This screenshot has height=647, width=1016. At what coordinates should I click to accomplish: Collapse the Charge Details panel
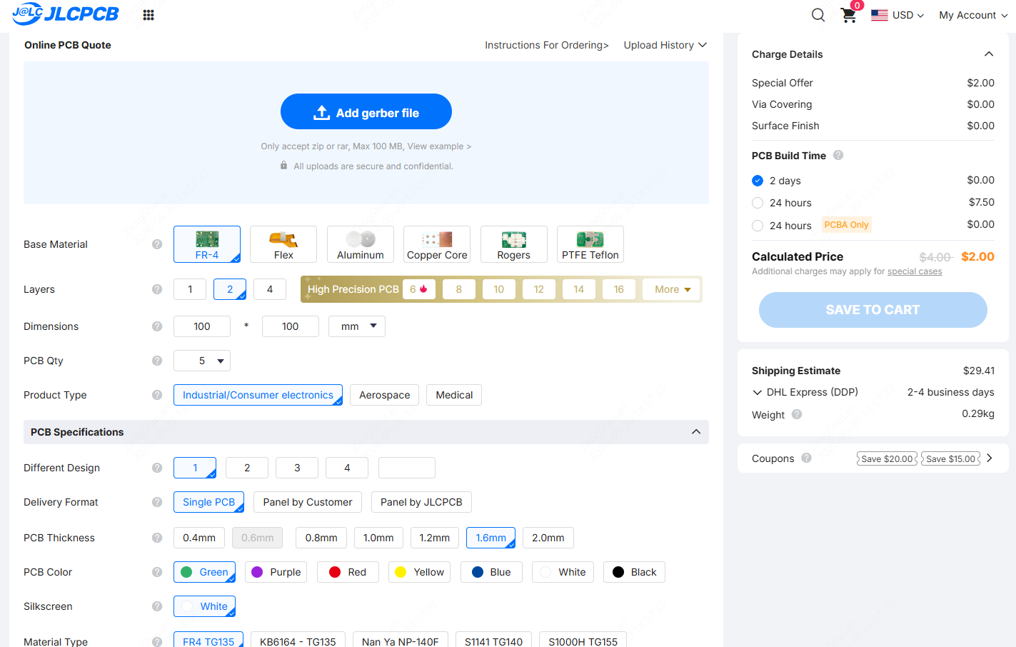point(989,54)
